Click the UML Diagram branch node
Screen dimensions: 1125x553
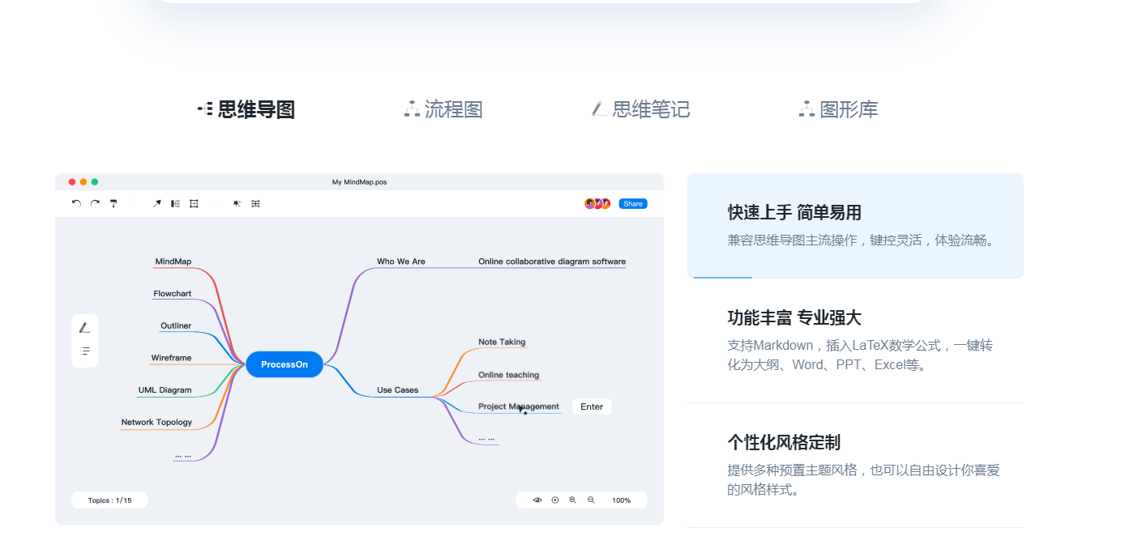click(165, 390)
